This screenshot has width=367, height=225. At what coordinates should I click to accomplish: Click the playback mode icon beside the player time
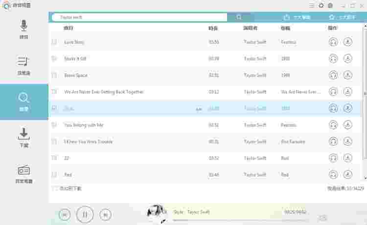322,218
